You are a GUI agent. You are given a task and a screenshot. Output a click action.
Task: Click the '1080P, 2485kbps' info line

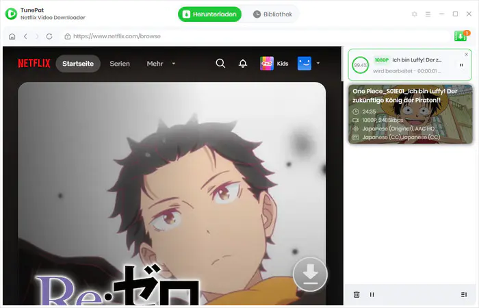pyautogui.click(x=383, y=120)
